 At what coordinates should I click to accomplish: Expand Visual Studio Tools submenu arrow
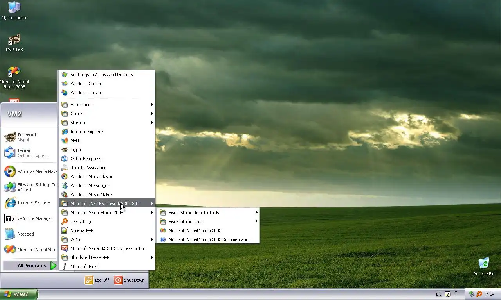coord(256,221)
